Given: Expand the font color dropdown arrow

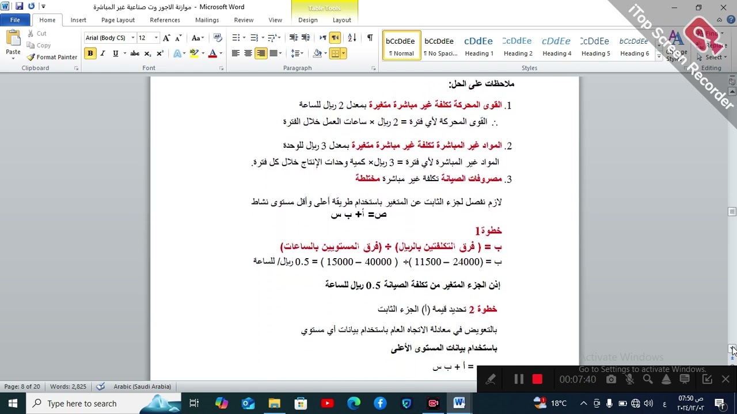Looking at the screenshot, I should [221, 53].
